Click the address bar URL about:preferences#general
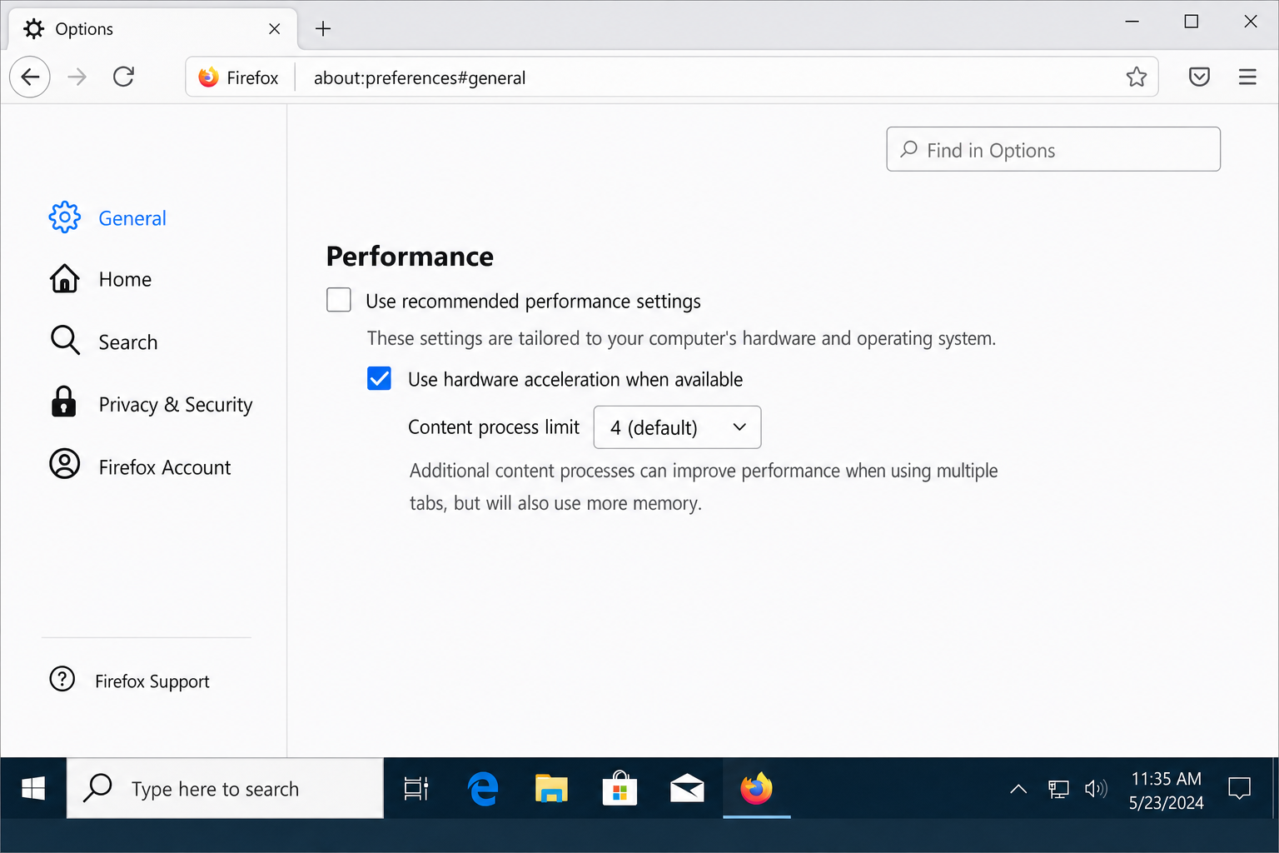This screenshot has width=1279, height=853. [420, 77]
